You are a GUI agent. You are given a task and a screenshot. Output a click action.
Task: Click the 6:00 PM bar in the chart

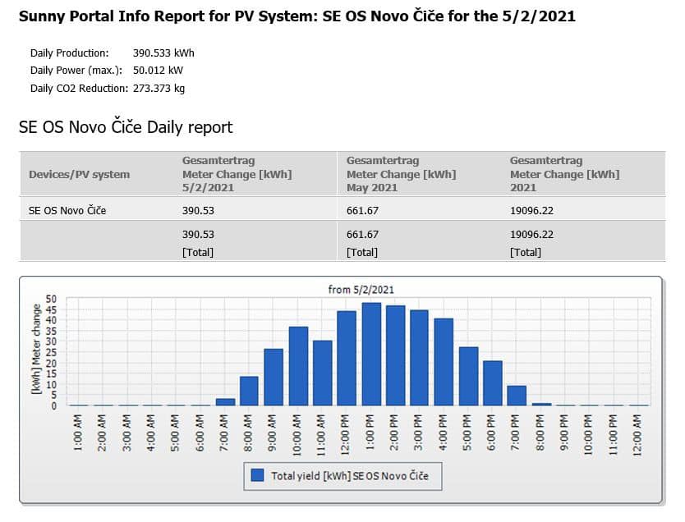tap(493, 383)
